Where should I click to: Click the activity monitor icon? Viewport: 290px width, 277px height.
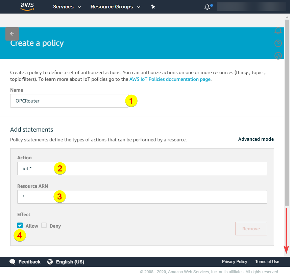pyautogui.click(x=278, y=56)
